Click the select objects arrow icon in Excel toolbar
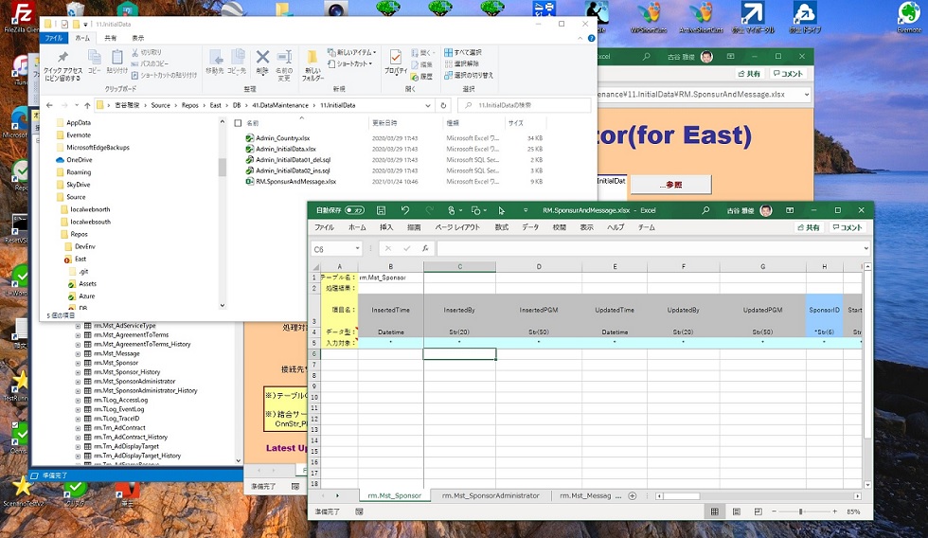 [501, 210]
